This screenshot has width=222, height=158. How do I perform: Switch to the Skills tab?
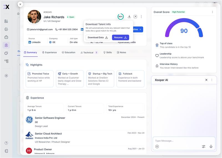(108, 52)
